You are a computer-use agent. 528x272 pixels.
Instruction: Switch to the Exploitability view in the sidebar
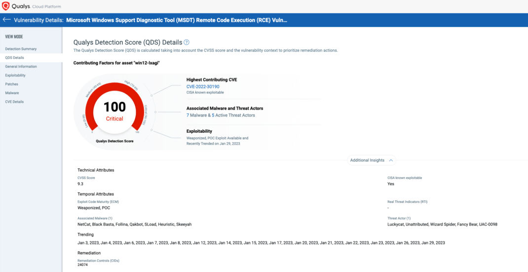15,75
